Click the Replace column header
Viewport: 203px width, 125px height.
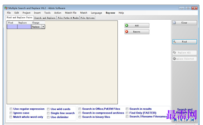click(24, 23)
